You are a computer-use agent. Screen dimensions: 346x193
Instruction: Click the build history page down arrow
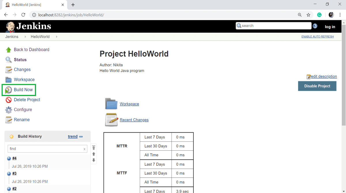(x=94, y=160)
